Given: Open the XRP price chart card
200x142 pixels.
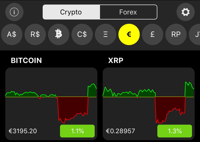Looking at the screenshot, I should point(149,104).
